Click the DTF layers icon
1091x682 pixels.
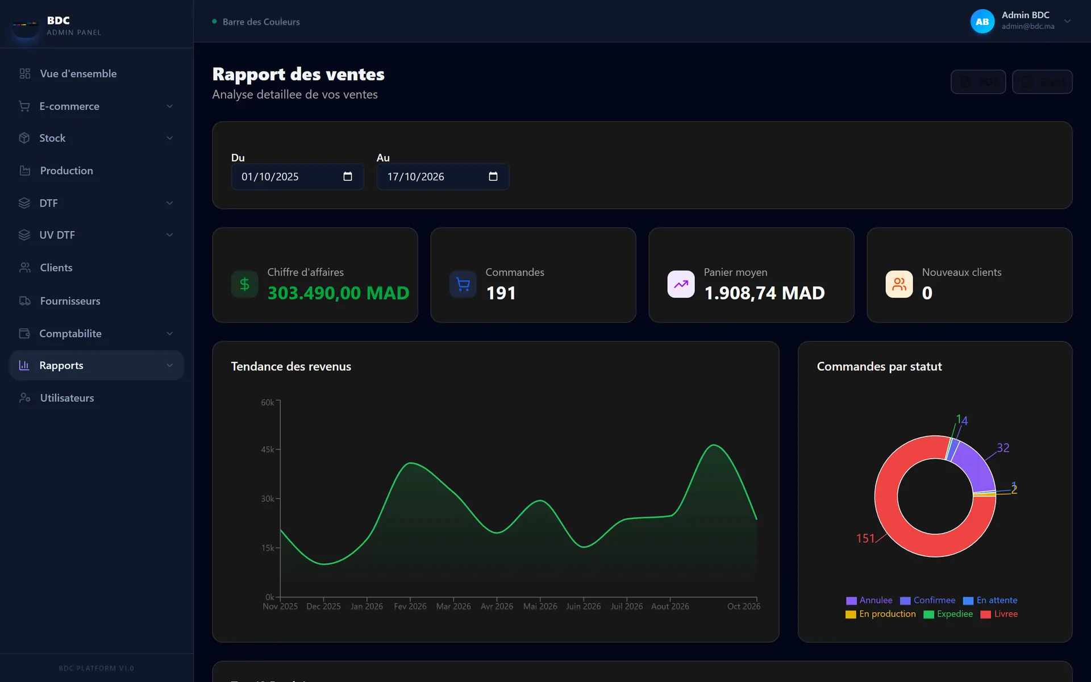click(x=24, y=203)
